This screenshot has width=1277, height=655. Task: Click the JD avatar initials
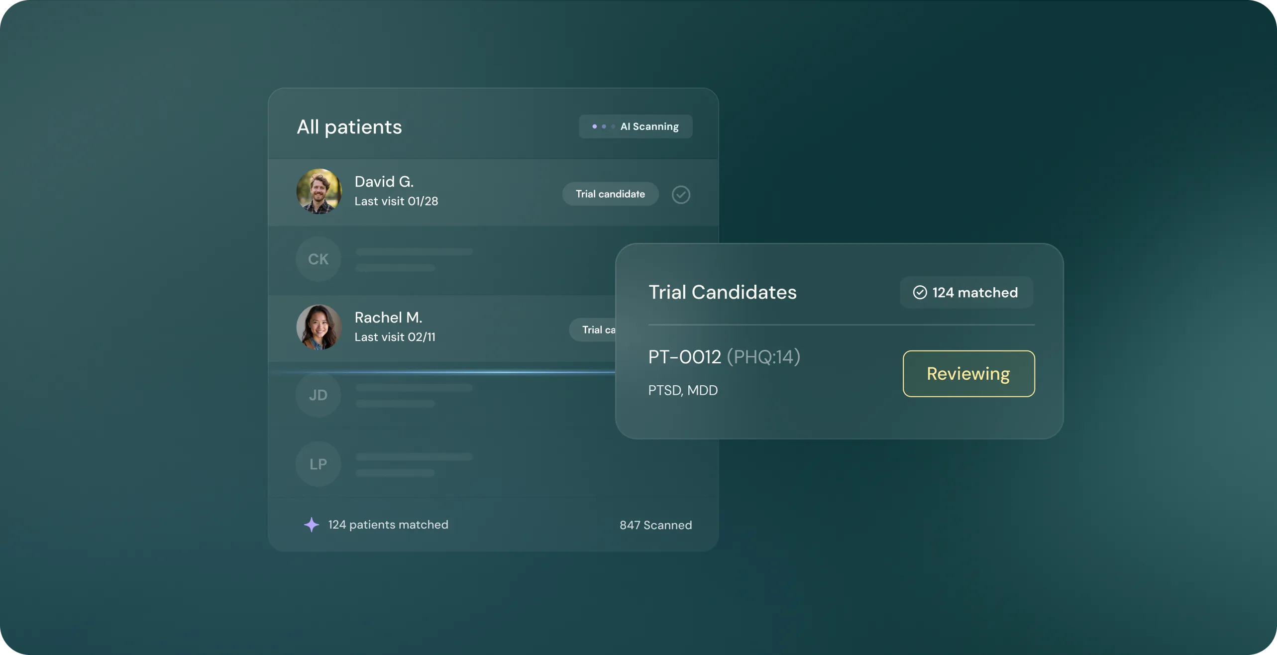coord(318,395)
